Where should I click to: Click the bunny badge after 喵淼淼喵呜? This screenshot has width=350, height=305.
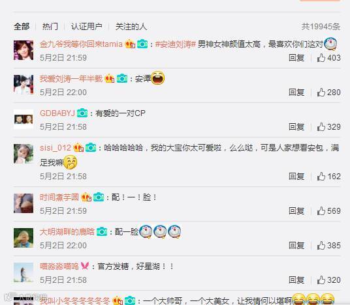pyautogui.click(x=85, y=266)
